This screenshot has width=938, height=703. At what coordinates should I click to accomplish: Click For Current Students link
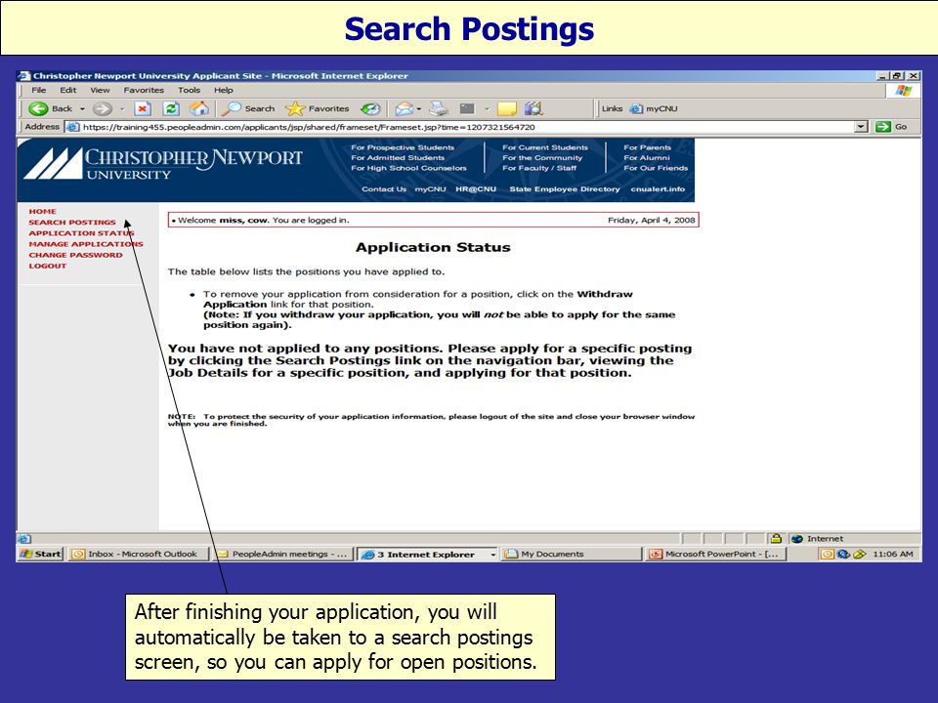tap(545, 147)
